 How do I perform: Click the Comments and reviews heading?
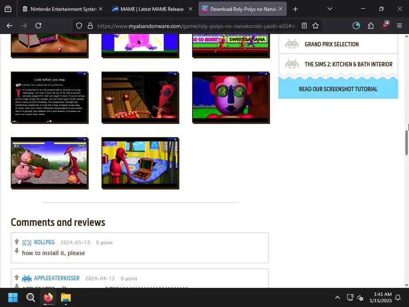[x=58, y=222]
